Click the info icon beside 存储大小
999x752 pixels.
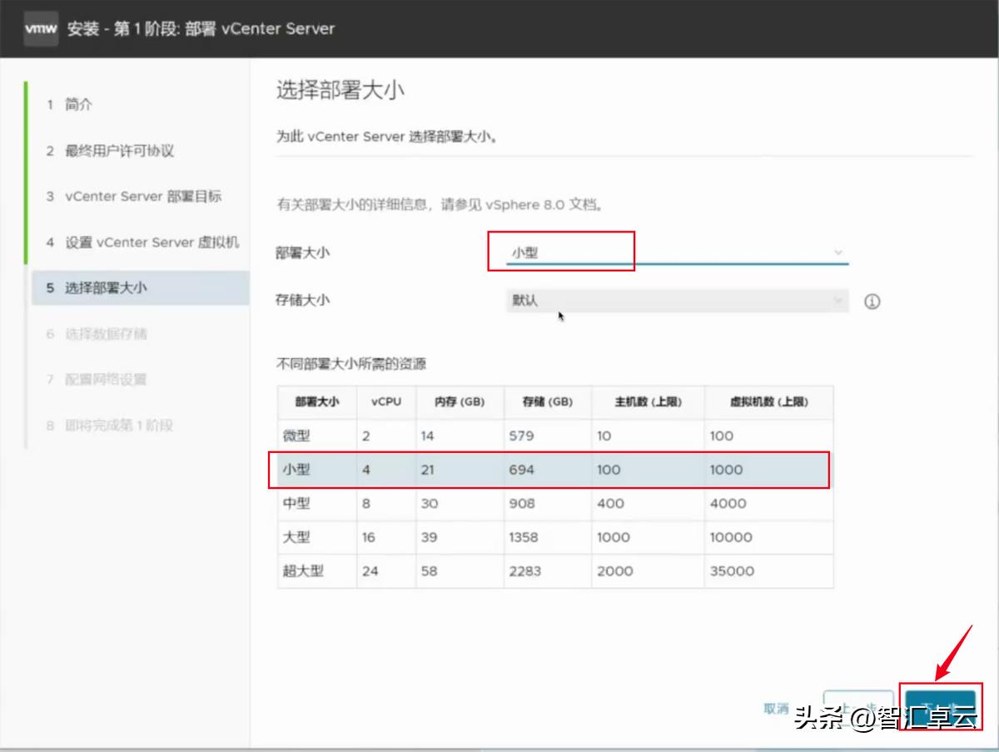(x=872, y=301)
